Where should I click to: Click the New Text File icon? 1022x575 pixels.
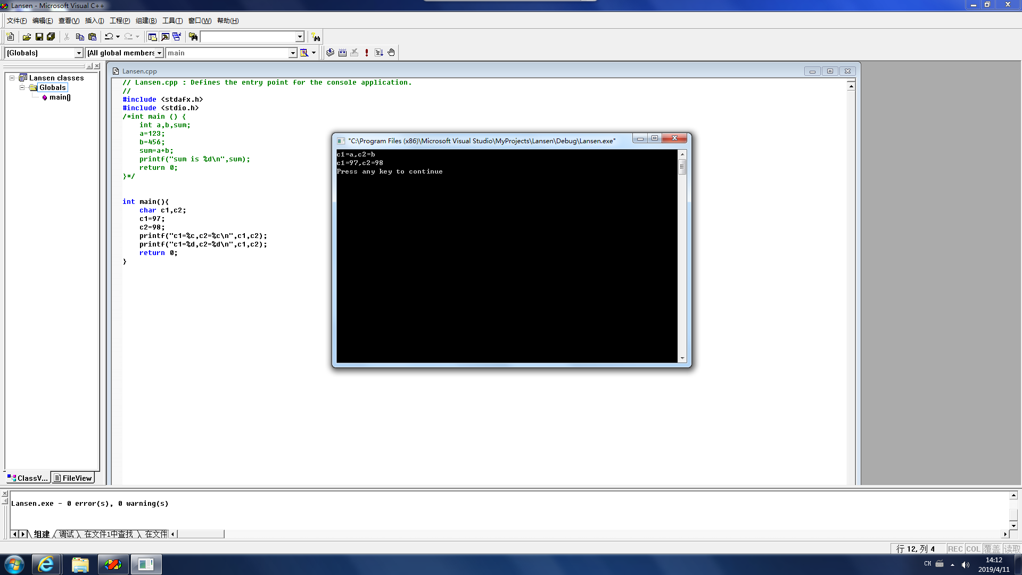[10, 37]
